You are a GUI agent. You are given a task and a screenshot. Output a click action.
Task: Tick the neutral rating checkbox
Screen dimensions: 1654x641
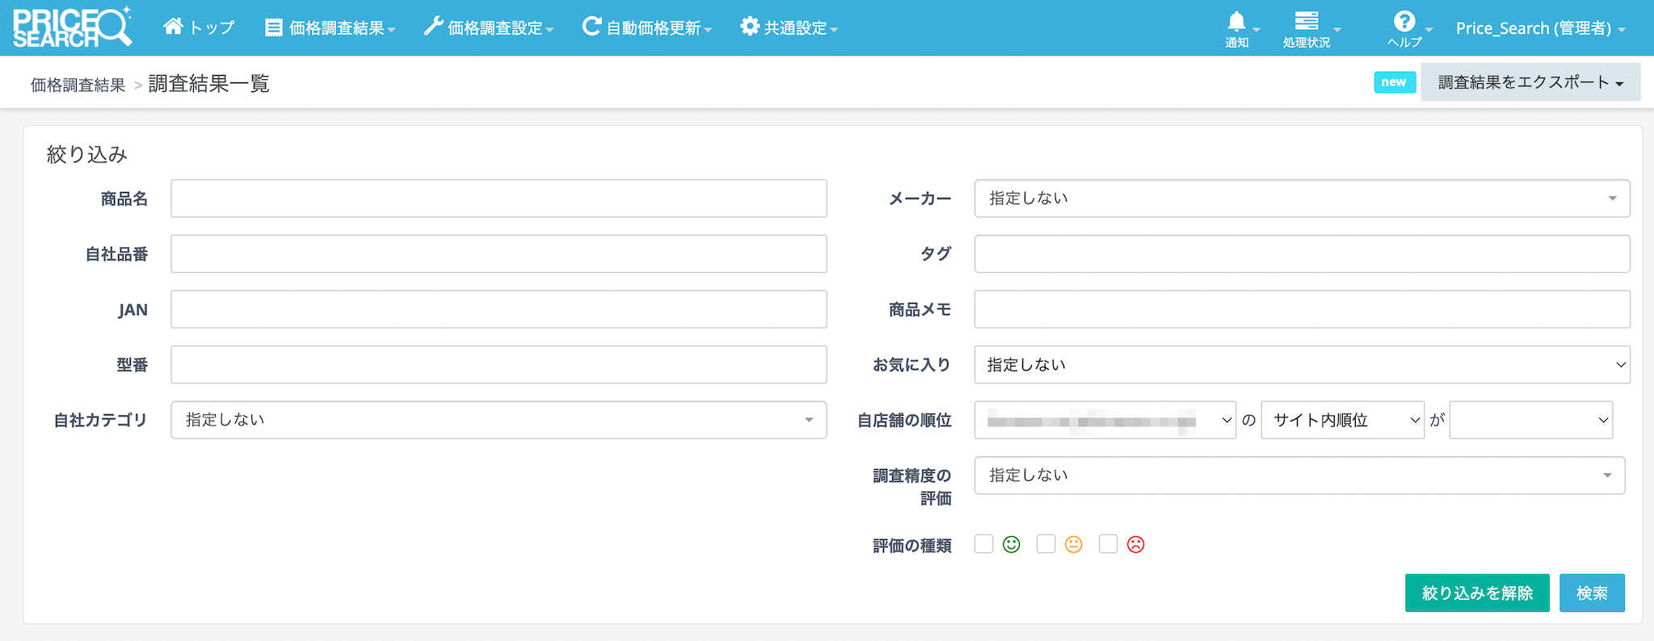tap(1046, 544)
